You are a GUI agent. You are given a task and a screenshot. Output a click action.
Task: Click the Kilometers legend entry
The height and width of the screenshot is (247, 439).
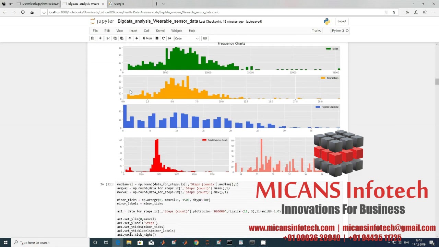[330, 78]
